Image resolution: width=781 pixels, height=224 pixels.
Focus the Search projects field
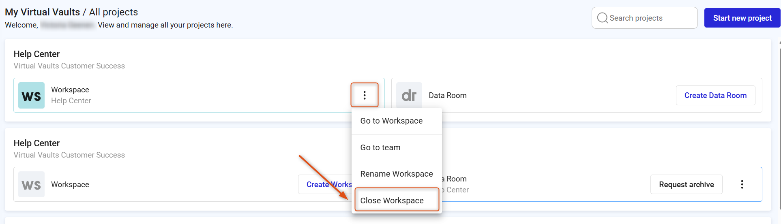point(644,18)
